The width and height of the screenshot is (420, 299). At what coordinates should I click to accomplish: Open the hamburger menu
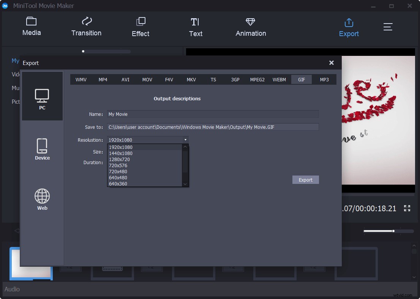click(388, 27)
